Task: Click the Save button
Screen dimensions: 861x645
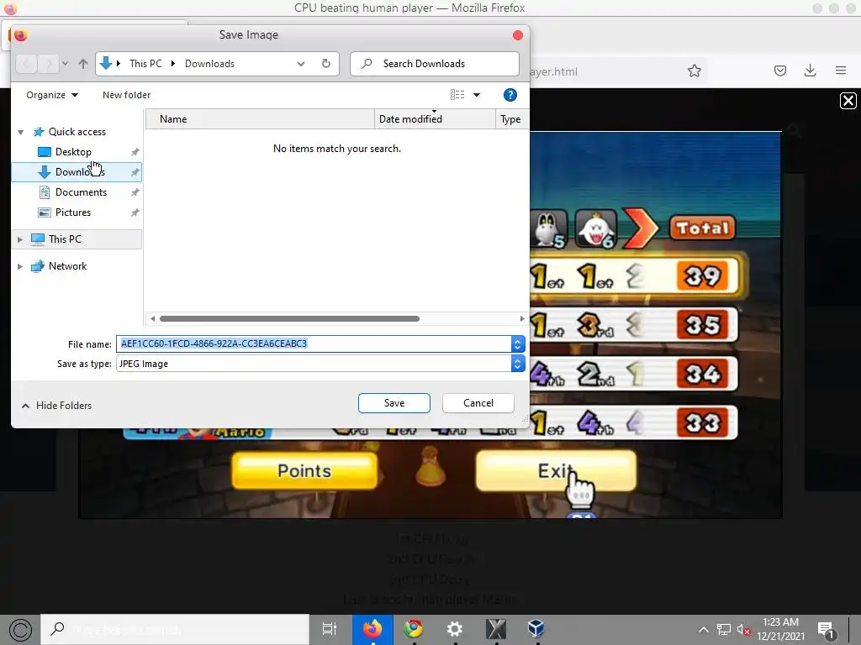Action: coord(394,403)
